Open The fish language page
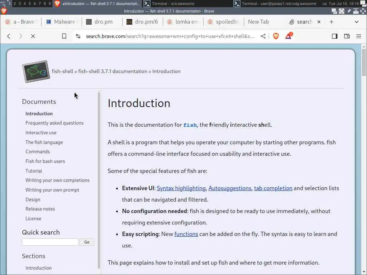The height and width of the screenshot is (275, 367). pos(44,142)
